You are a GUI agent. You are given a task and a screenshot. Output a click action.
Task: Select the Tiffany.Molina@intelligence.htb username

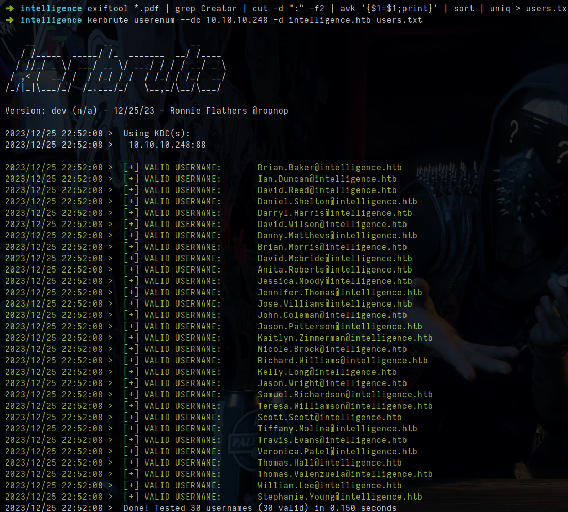337,429
